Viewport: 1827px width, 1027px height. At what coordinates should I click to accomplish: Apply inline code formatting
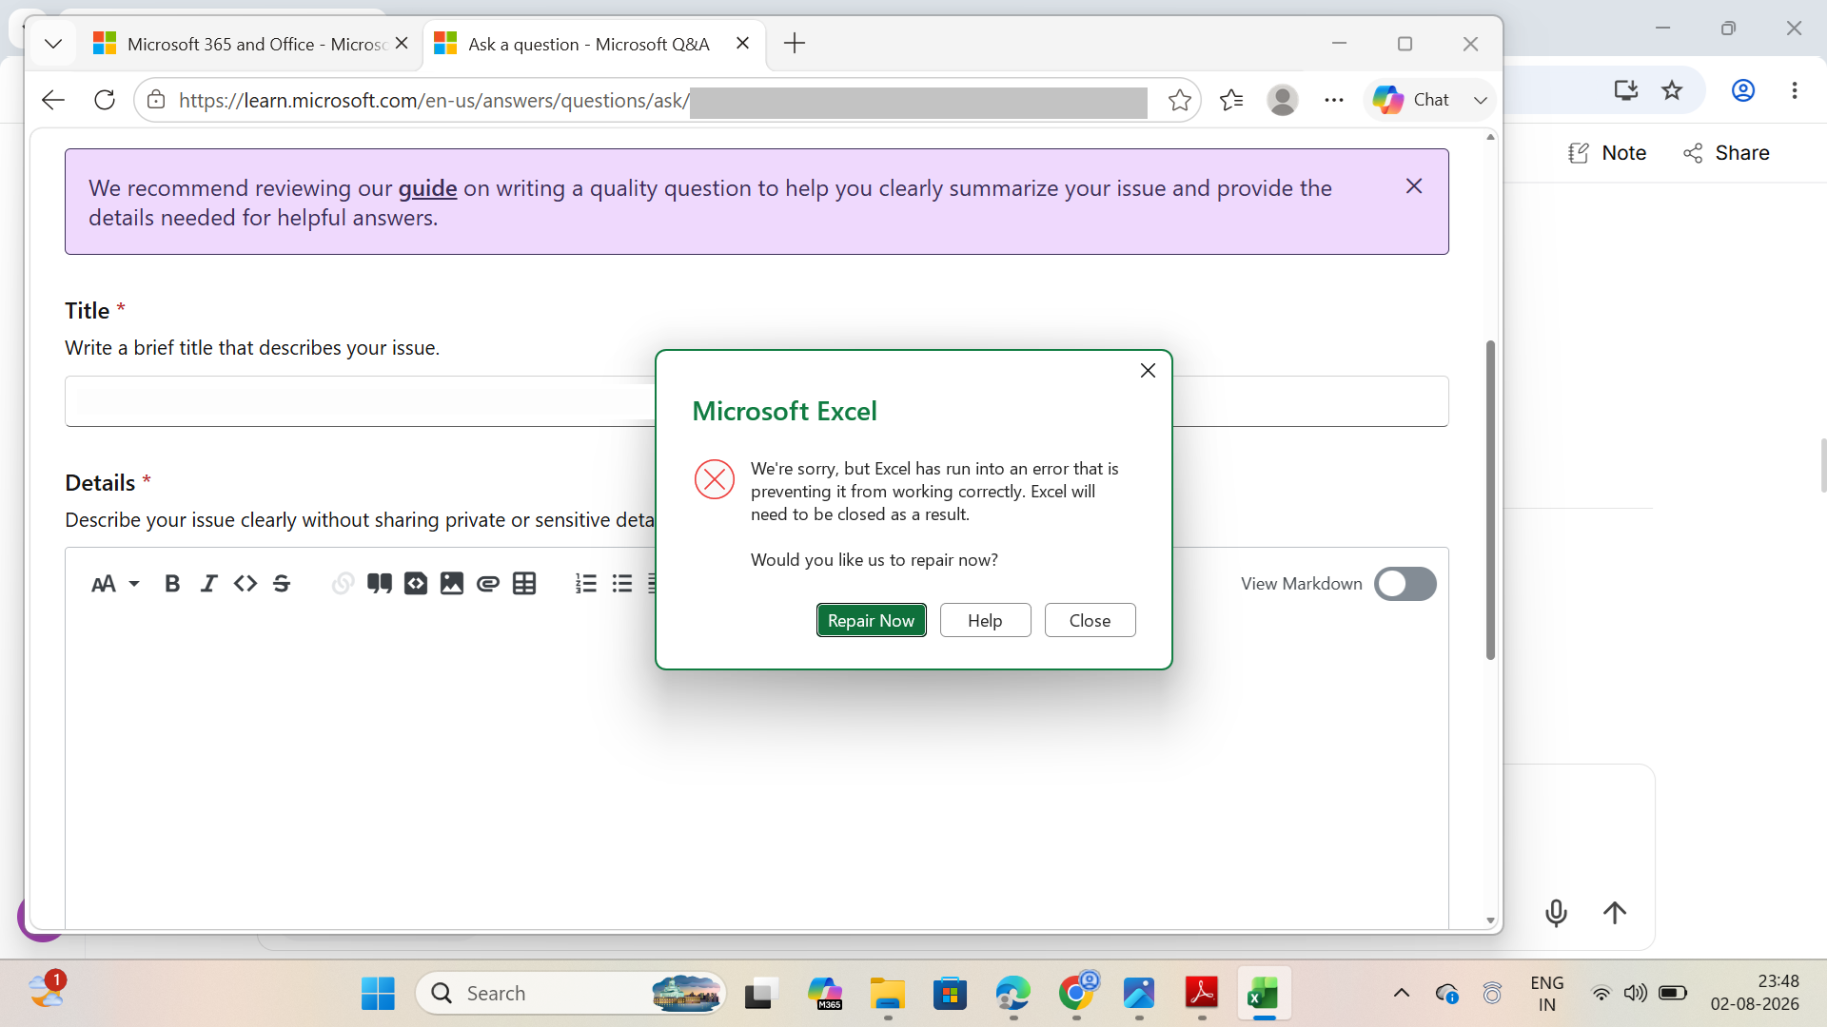246,584
